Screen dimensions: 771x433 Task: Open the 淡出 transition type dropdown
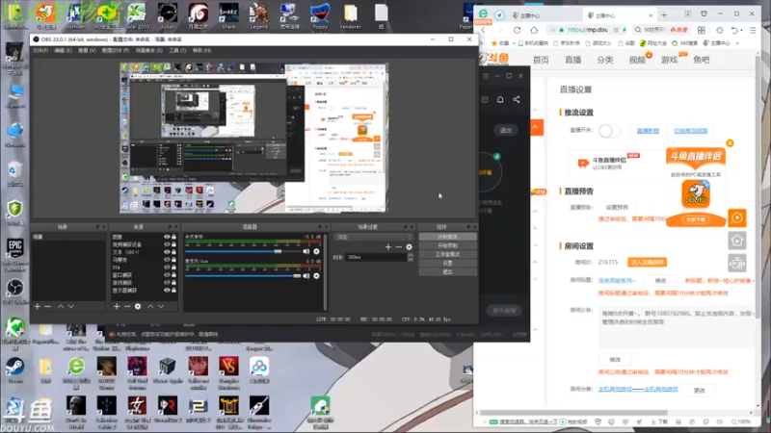[x=373, y=237]
